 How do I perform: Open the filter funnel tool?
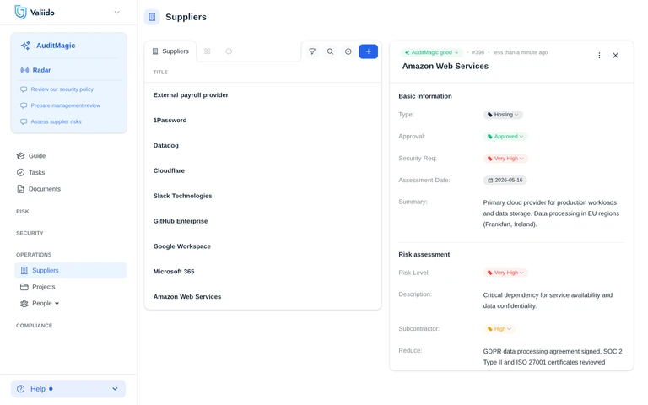[312, 51]
